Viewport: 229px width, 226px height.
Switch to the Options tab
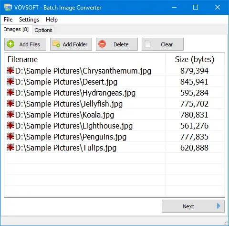(43, 30)
